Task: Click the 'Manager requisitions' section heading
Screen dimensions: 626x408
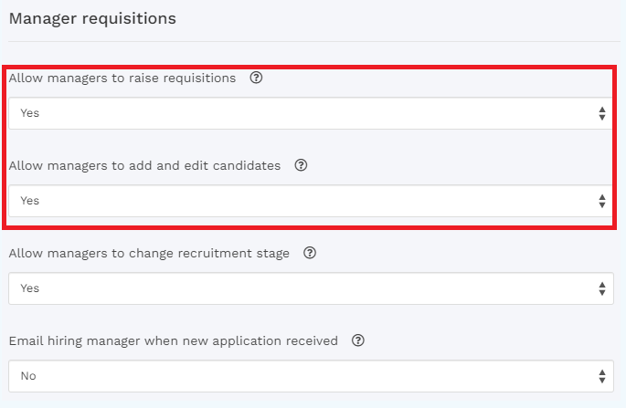Action: (92, 18)
